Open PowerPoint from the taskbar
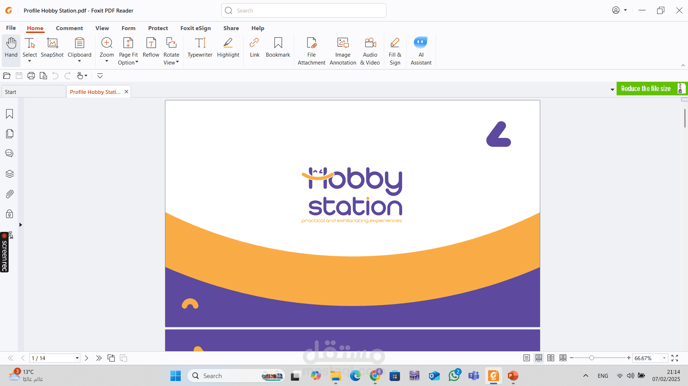The width and height of the screenshot is (688, 386). click(513, 376)
